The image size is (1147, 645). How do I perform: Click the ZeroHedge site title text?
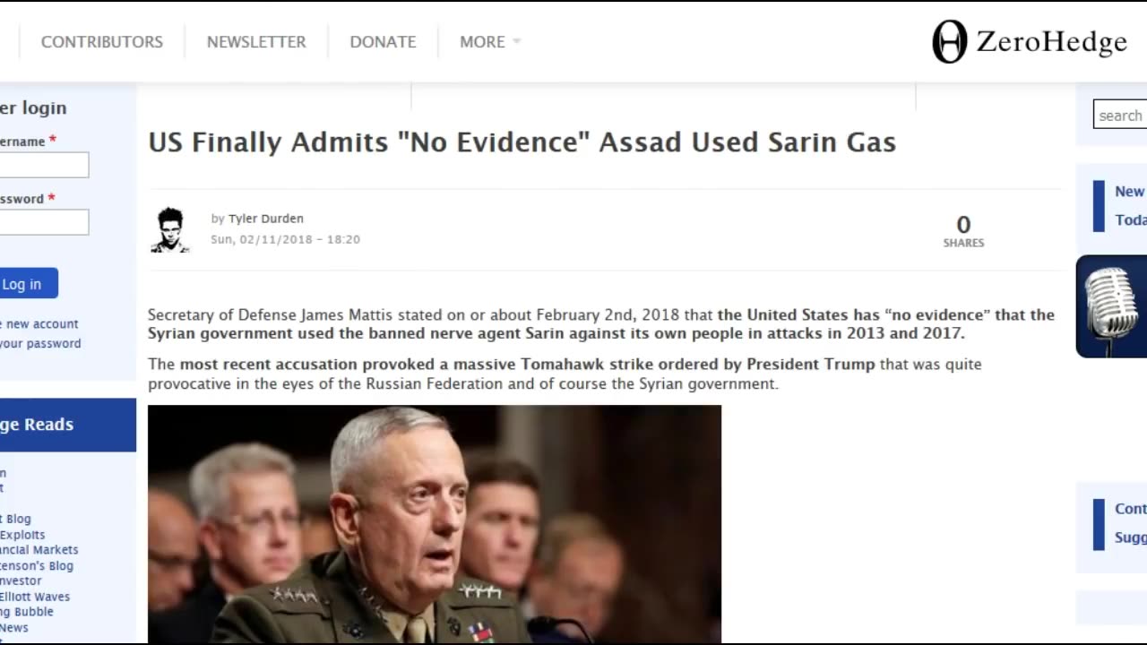[1051, 42]
